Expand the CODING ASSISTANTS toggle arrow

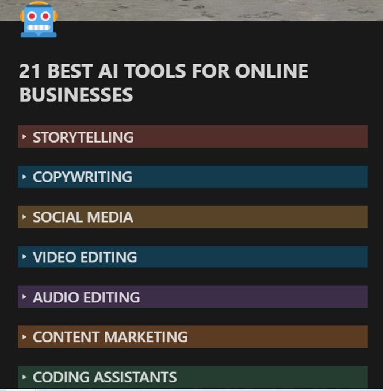(24, 377)
